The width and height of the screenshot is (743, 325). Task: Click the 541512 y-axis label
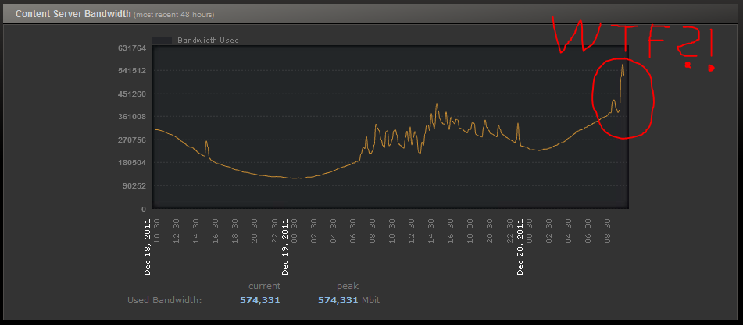(132, 71)
